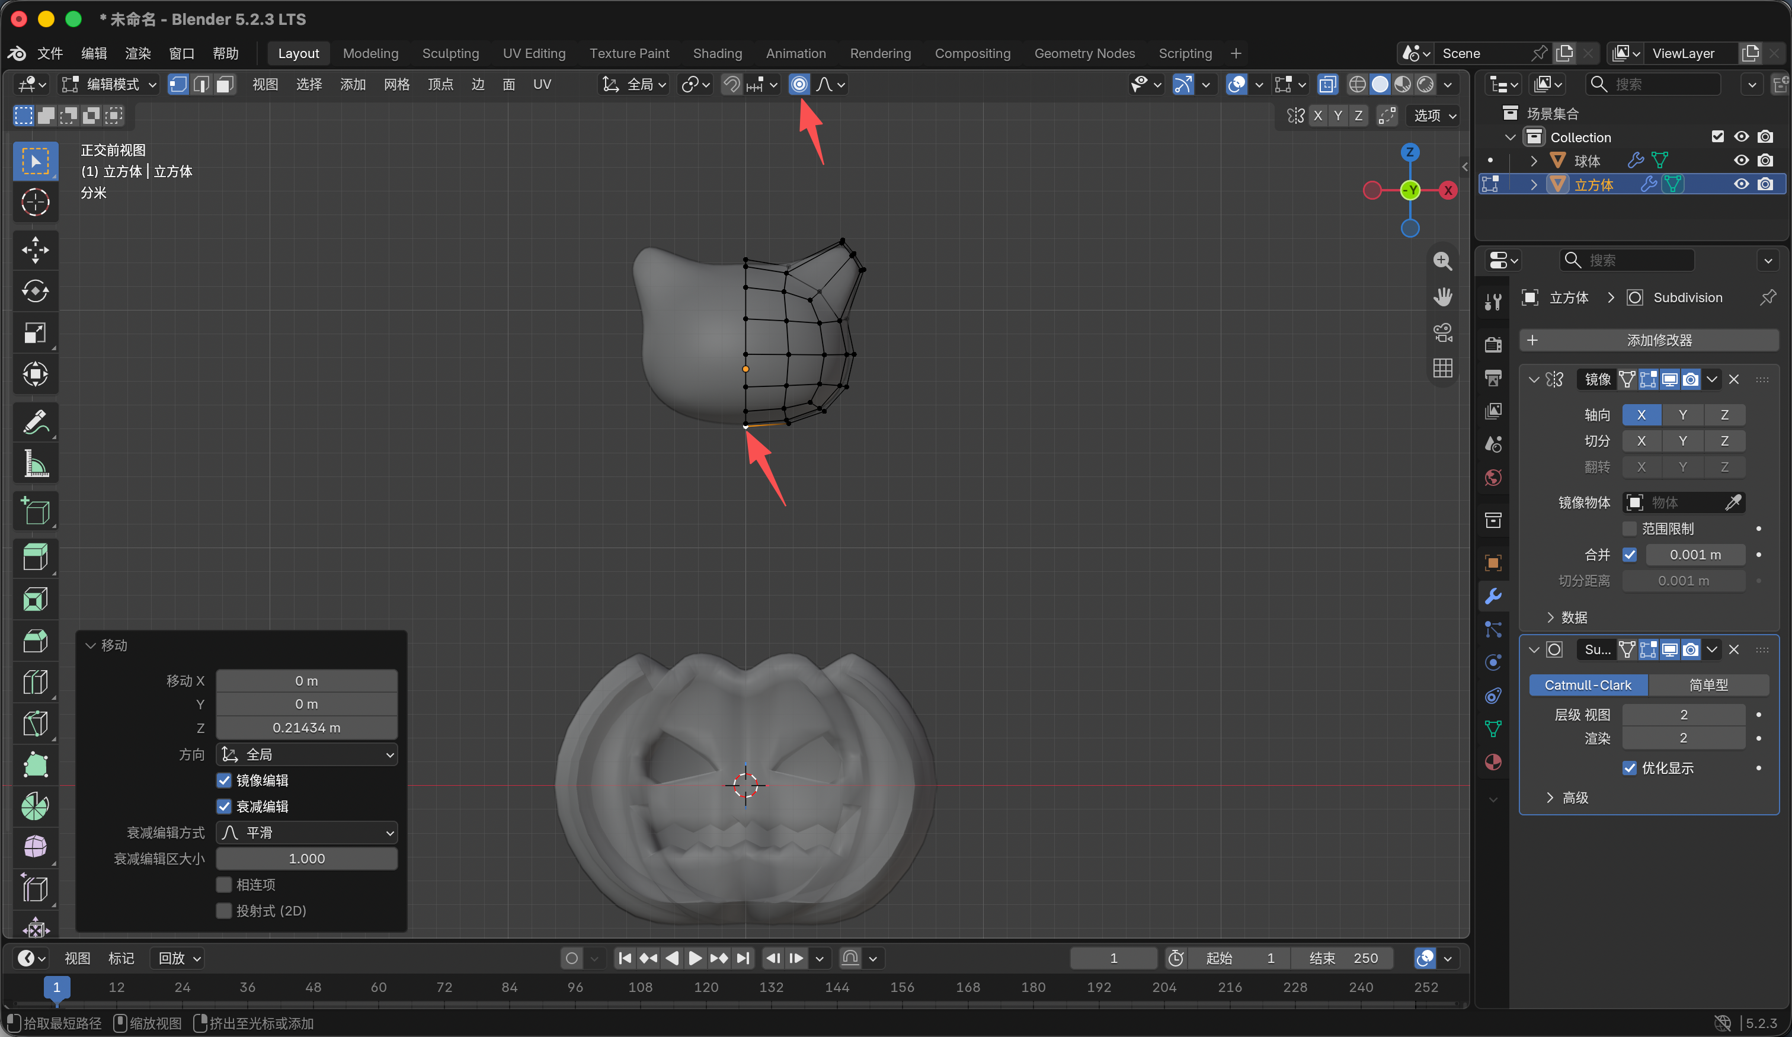The width and height of the screenshot is (1792, 1037).
Task: Select the Loop Cut tool
Action: point(36,682)
